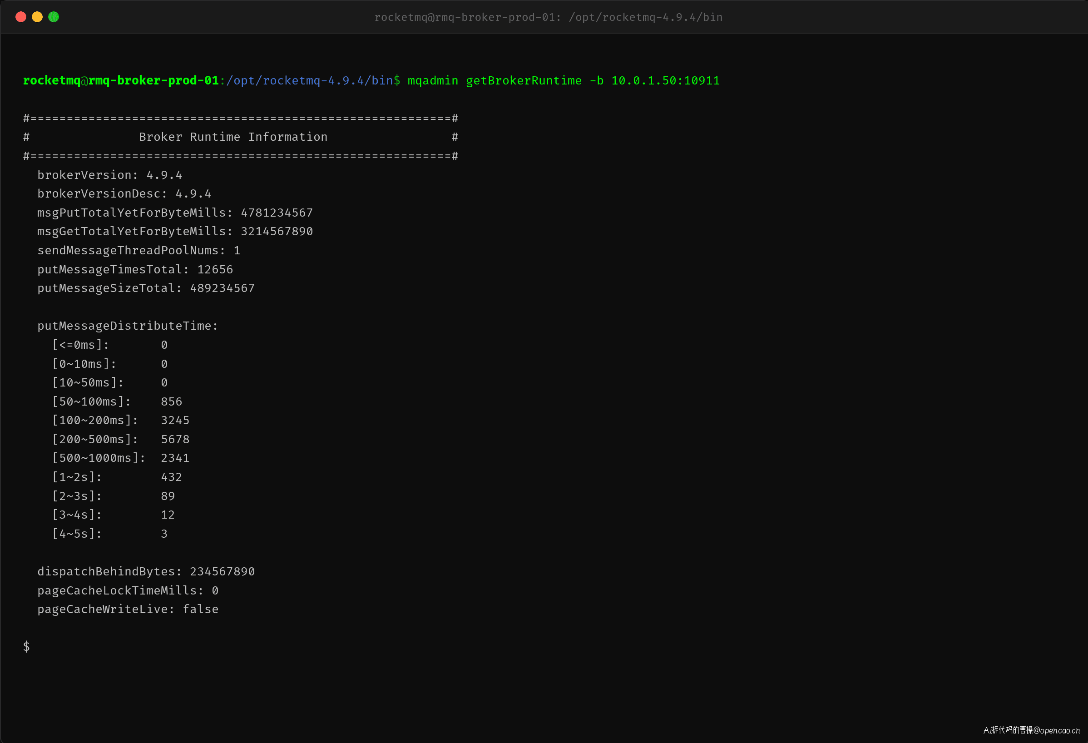
Task: Click the rocketmq@rmq-broker-prod-01 prompt host
Action: [121, 80]
